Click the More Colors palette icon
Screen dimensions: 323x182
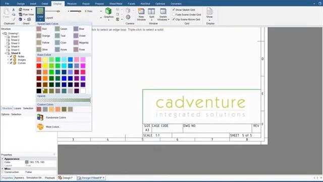[x=40, y=126]
